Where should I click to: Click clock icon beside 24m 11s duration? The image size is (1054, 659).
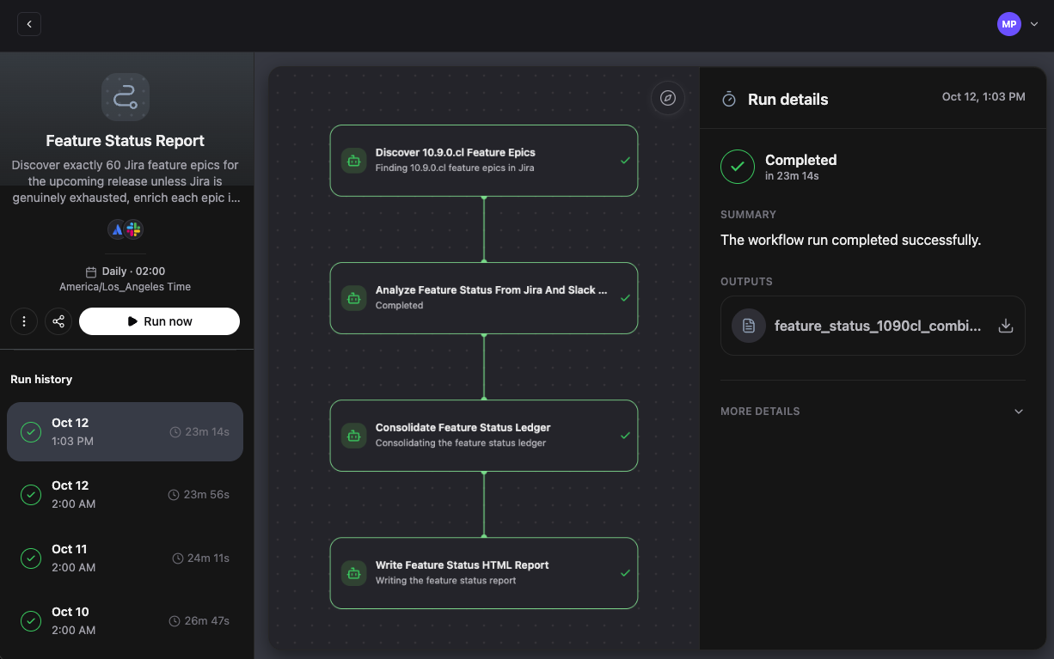point(179,558)
